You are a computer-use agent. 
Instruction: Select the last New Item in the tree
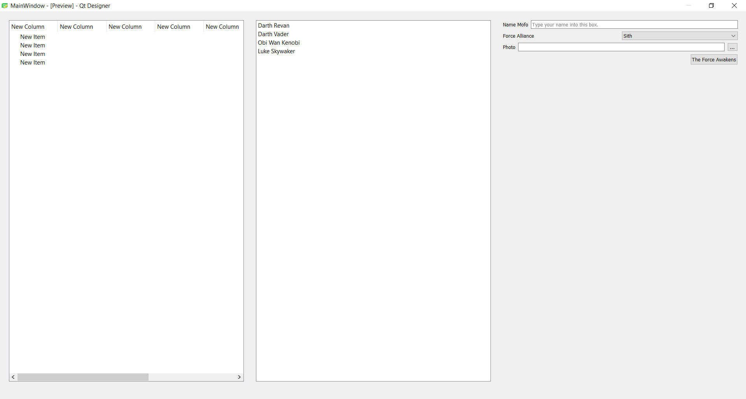click(33, 63)
